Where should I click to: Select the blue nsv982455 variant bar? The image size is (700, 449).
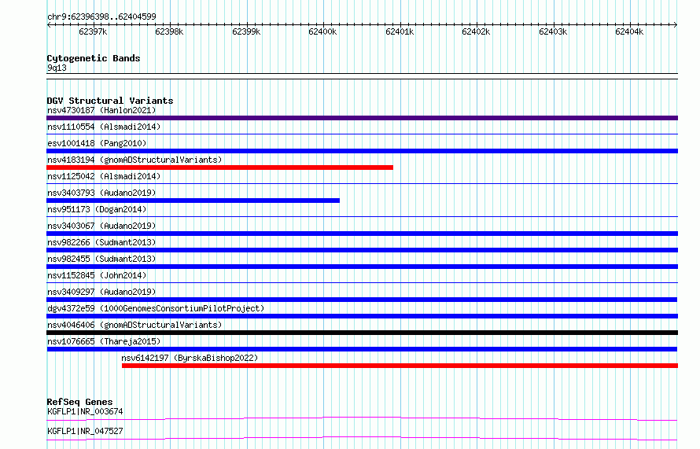click(x=362, y=267)
